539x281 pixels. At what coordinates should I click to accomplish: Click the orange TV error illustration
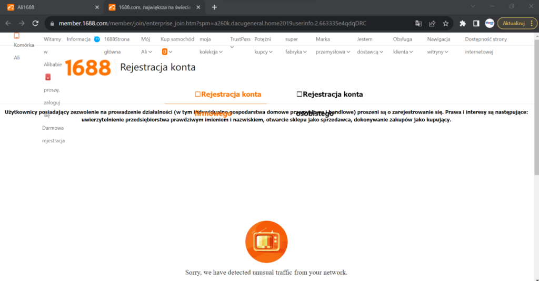pos(266,241)
